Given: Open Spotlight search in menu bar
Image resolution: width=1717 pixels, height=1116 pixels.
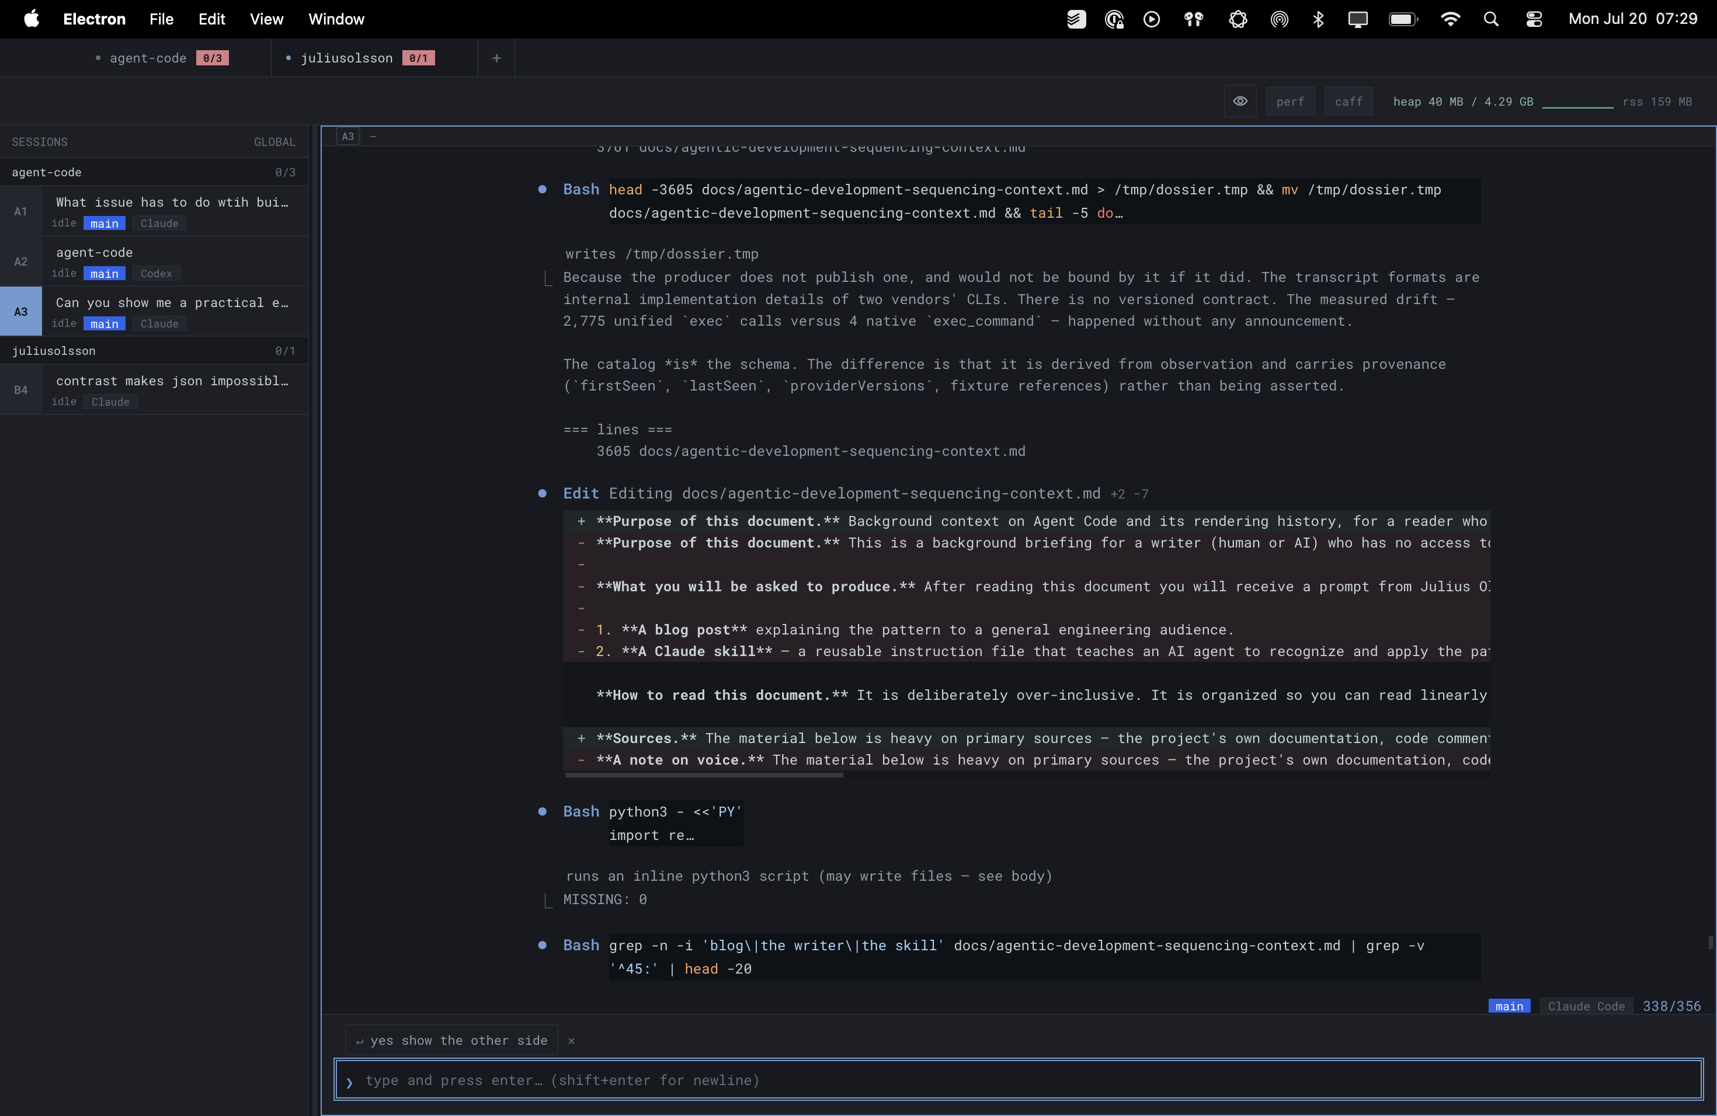Looking at the screenshot, I should click(x=1490, y=19).
